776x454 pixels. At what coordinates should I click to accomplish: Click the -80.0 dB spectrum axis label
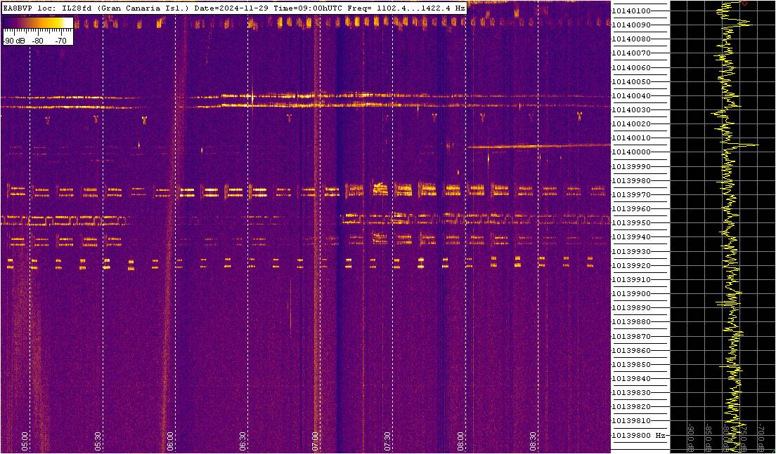click(x=726, y=436)
